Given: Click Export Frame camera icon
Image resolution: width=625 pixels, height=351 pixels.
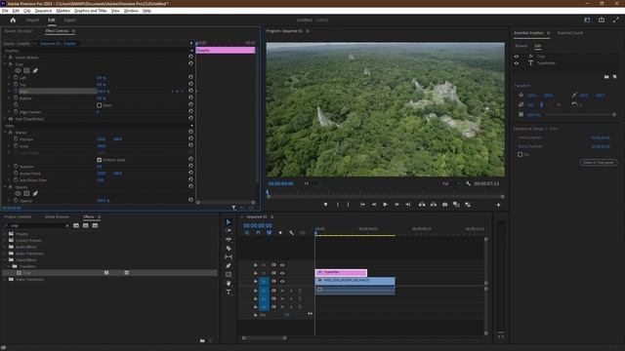Looking at the screenshot, I should [x=445, y=205].
